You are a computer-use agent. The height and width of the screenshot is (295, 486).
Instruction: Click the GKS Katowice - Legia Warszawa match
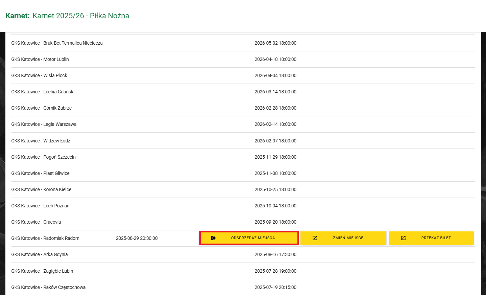click(x=44, y=124)
